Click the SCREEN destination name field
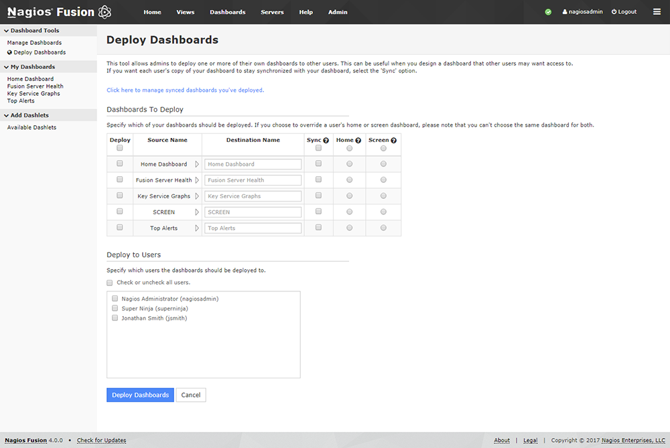The image size is (670, 448). [x=253, y=212]
